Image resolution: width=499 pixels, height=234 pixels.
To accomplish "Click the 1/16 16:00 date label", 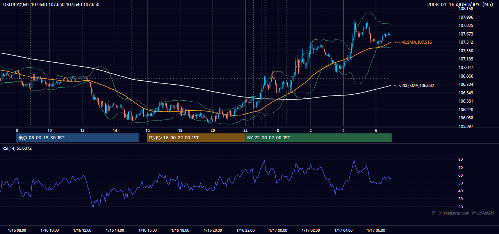I will [x=148, y=230].
